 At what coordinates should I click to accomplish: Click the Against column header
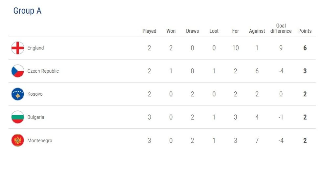257,31
